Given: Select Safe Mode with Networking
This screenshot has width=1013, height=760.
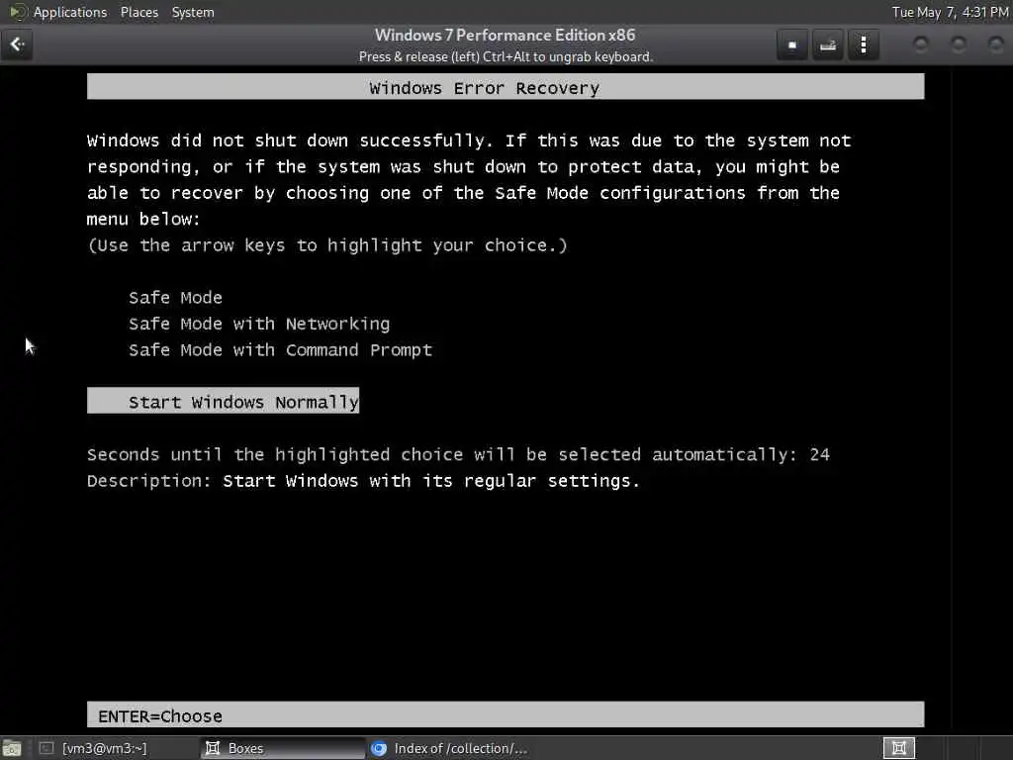Looking at the screenshot, I should coord(259,324).
